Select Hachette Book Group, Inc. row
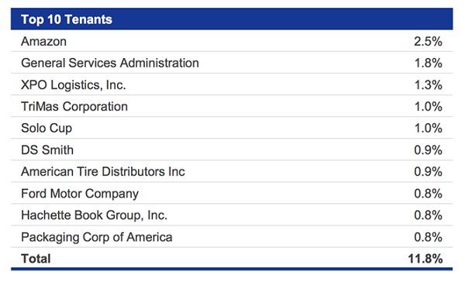 (232, 215)
